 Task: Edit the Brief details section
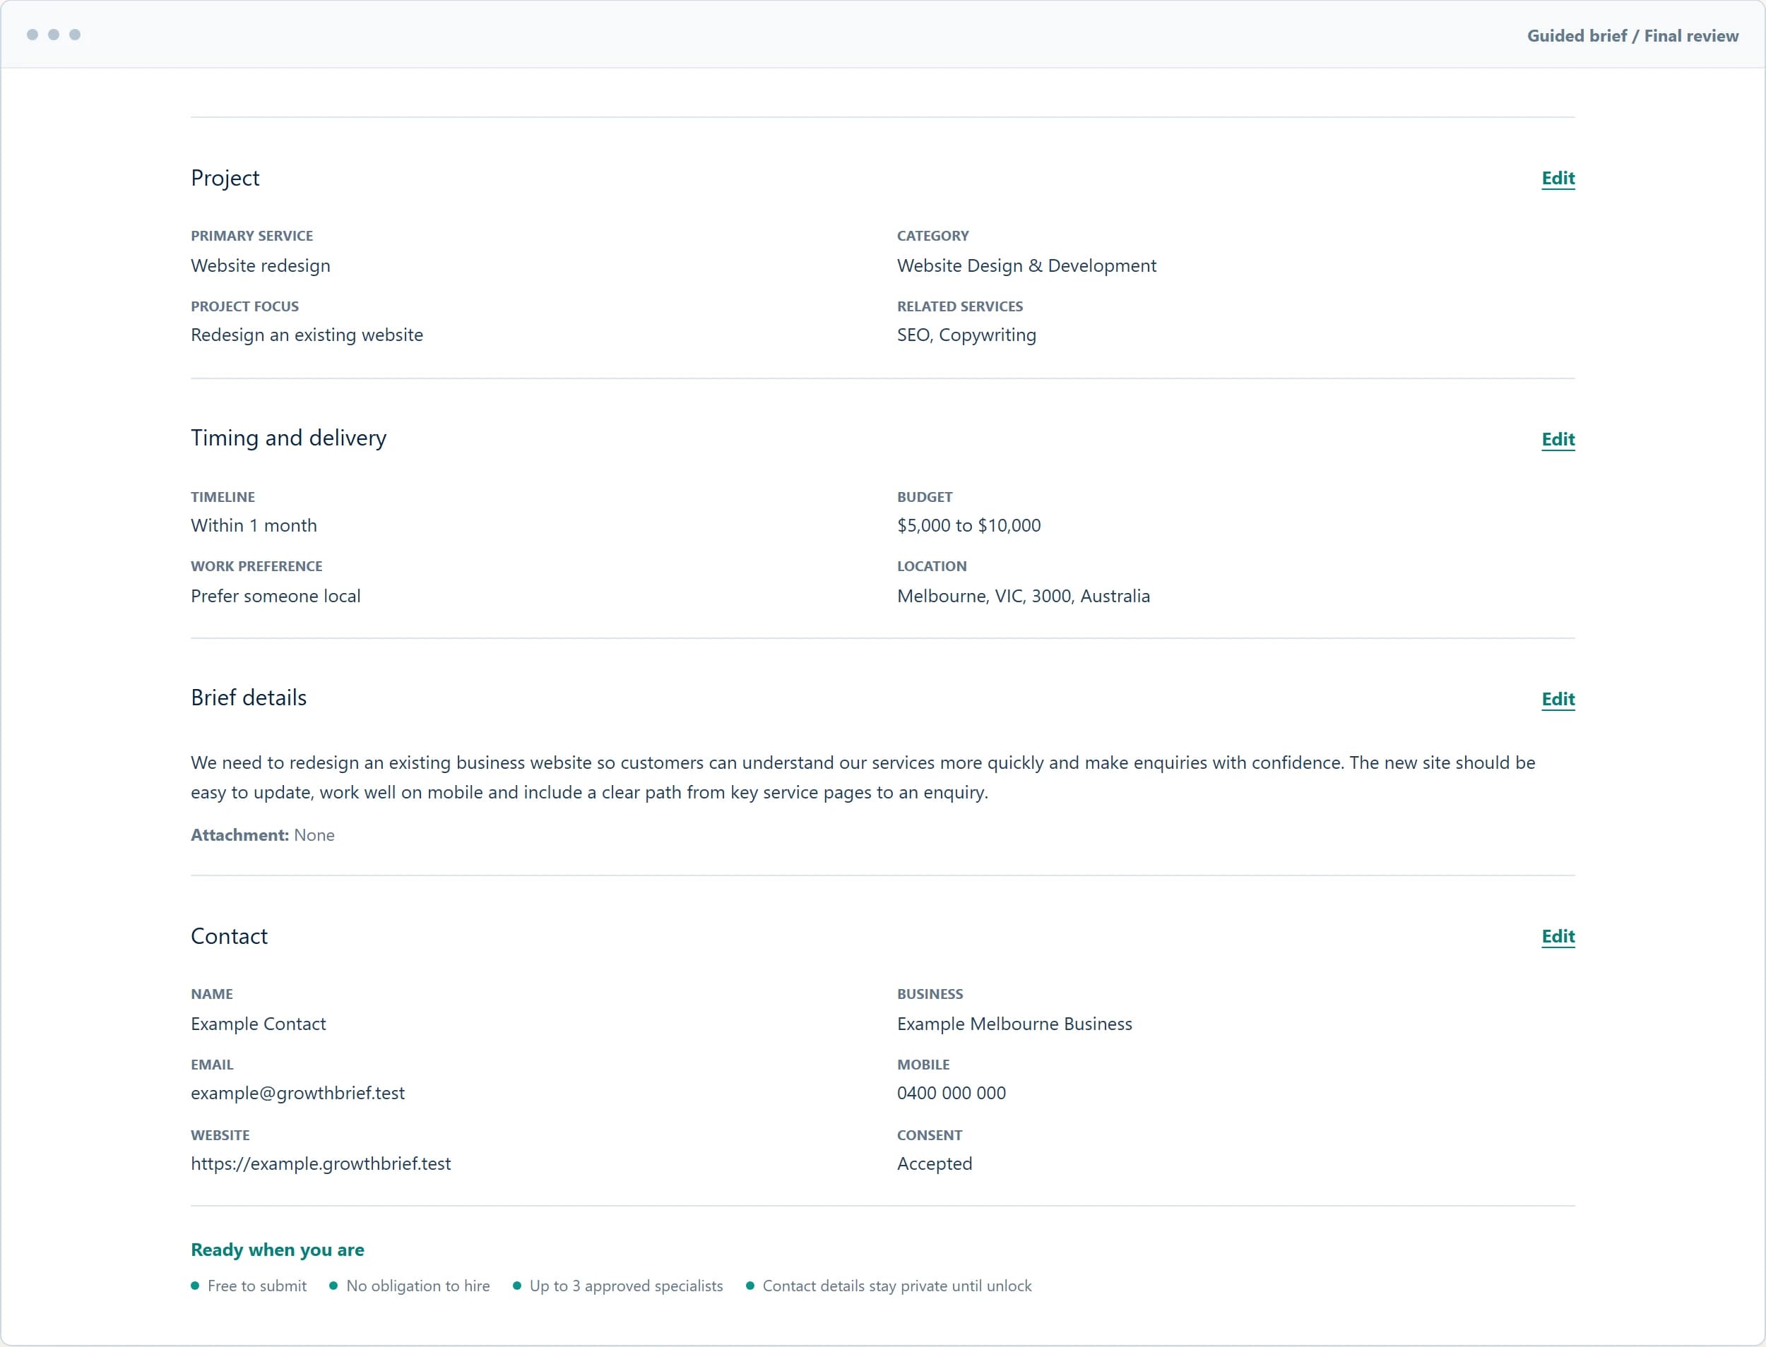pyautogui.click(x=1558, y=699)
